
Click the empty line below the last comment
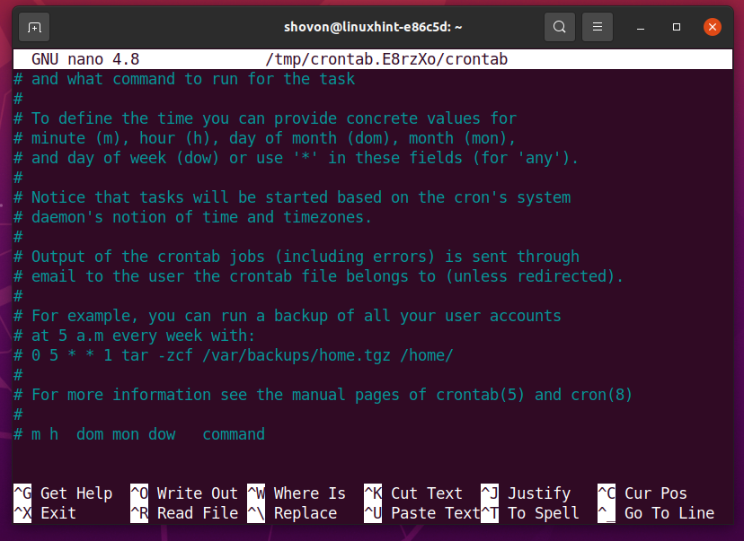click(x=373, y=454)
